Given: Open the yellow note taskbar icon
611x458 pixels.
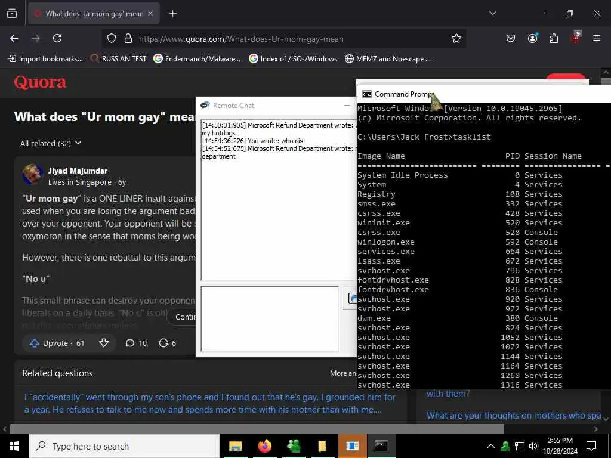Looking at the screenshot, I should 322,446.
